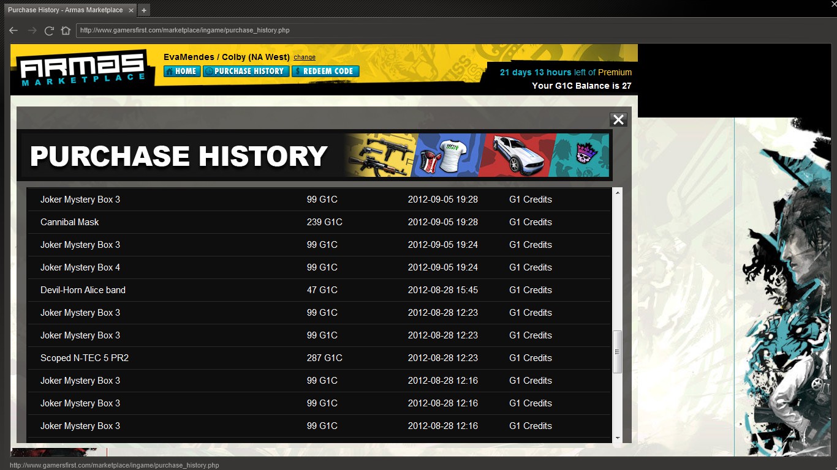Click the Armas Marketplace logo
This screenshot has height=470, width=837.
[x=81, y=69]
